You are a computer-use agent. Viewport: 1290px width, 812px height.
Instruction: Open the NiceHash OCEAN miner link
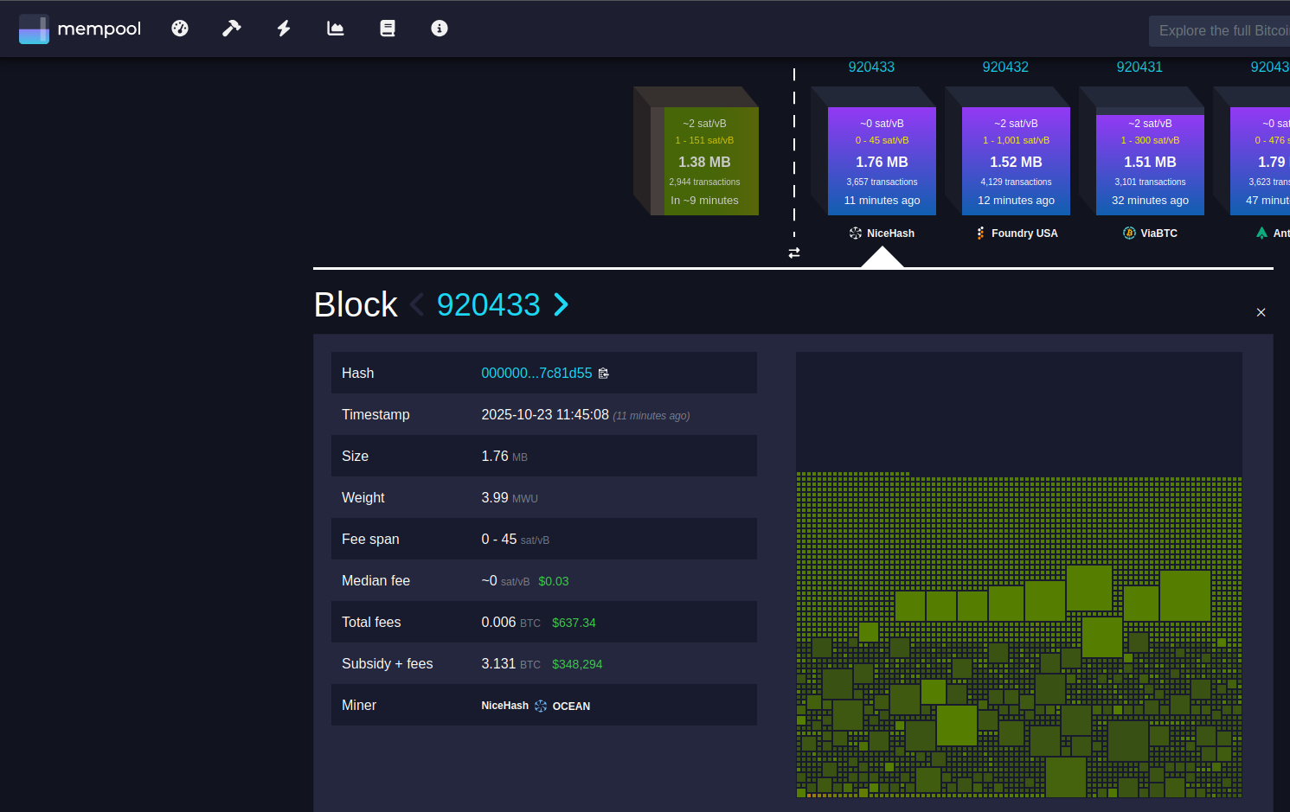click(x=536, y=706)
